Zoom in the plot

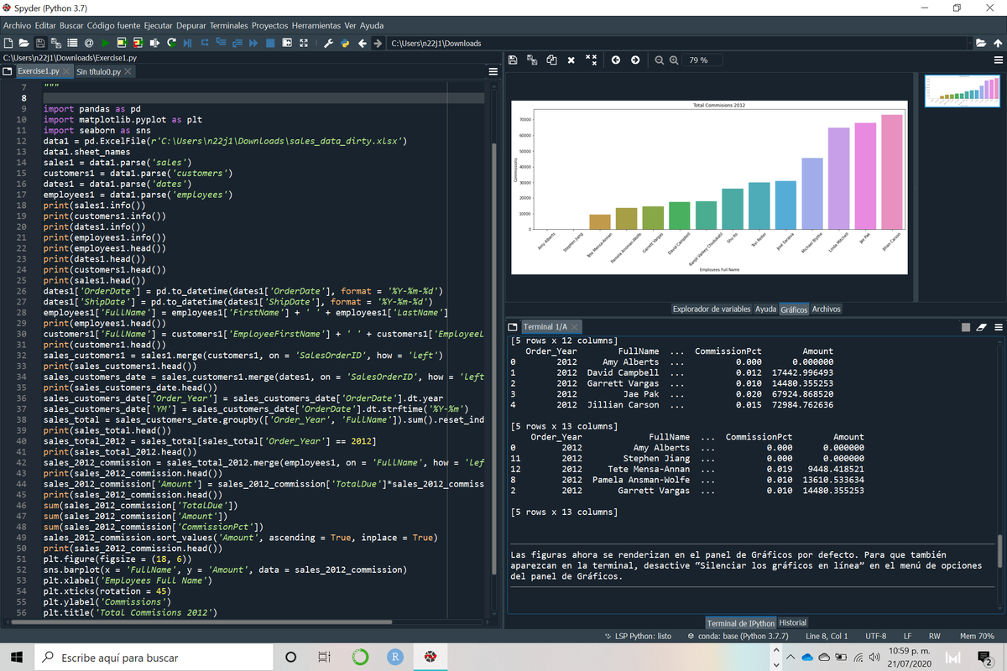click(x=674, y=60)
